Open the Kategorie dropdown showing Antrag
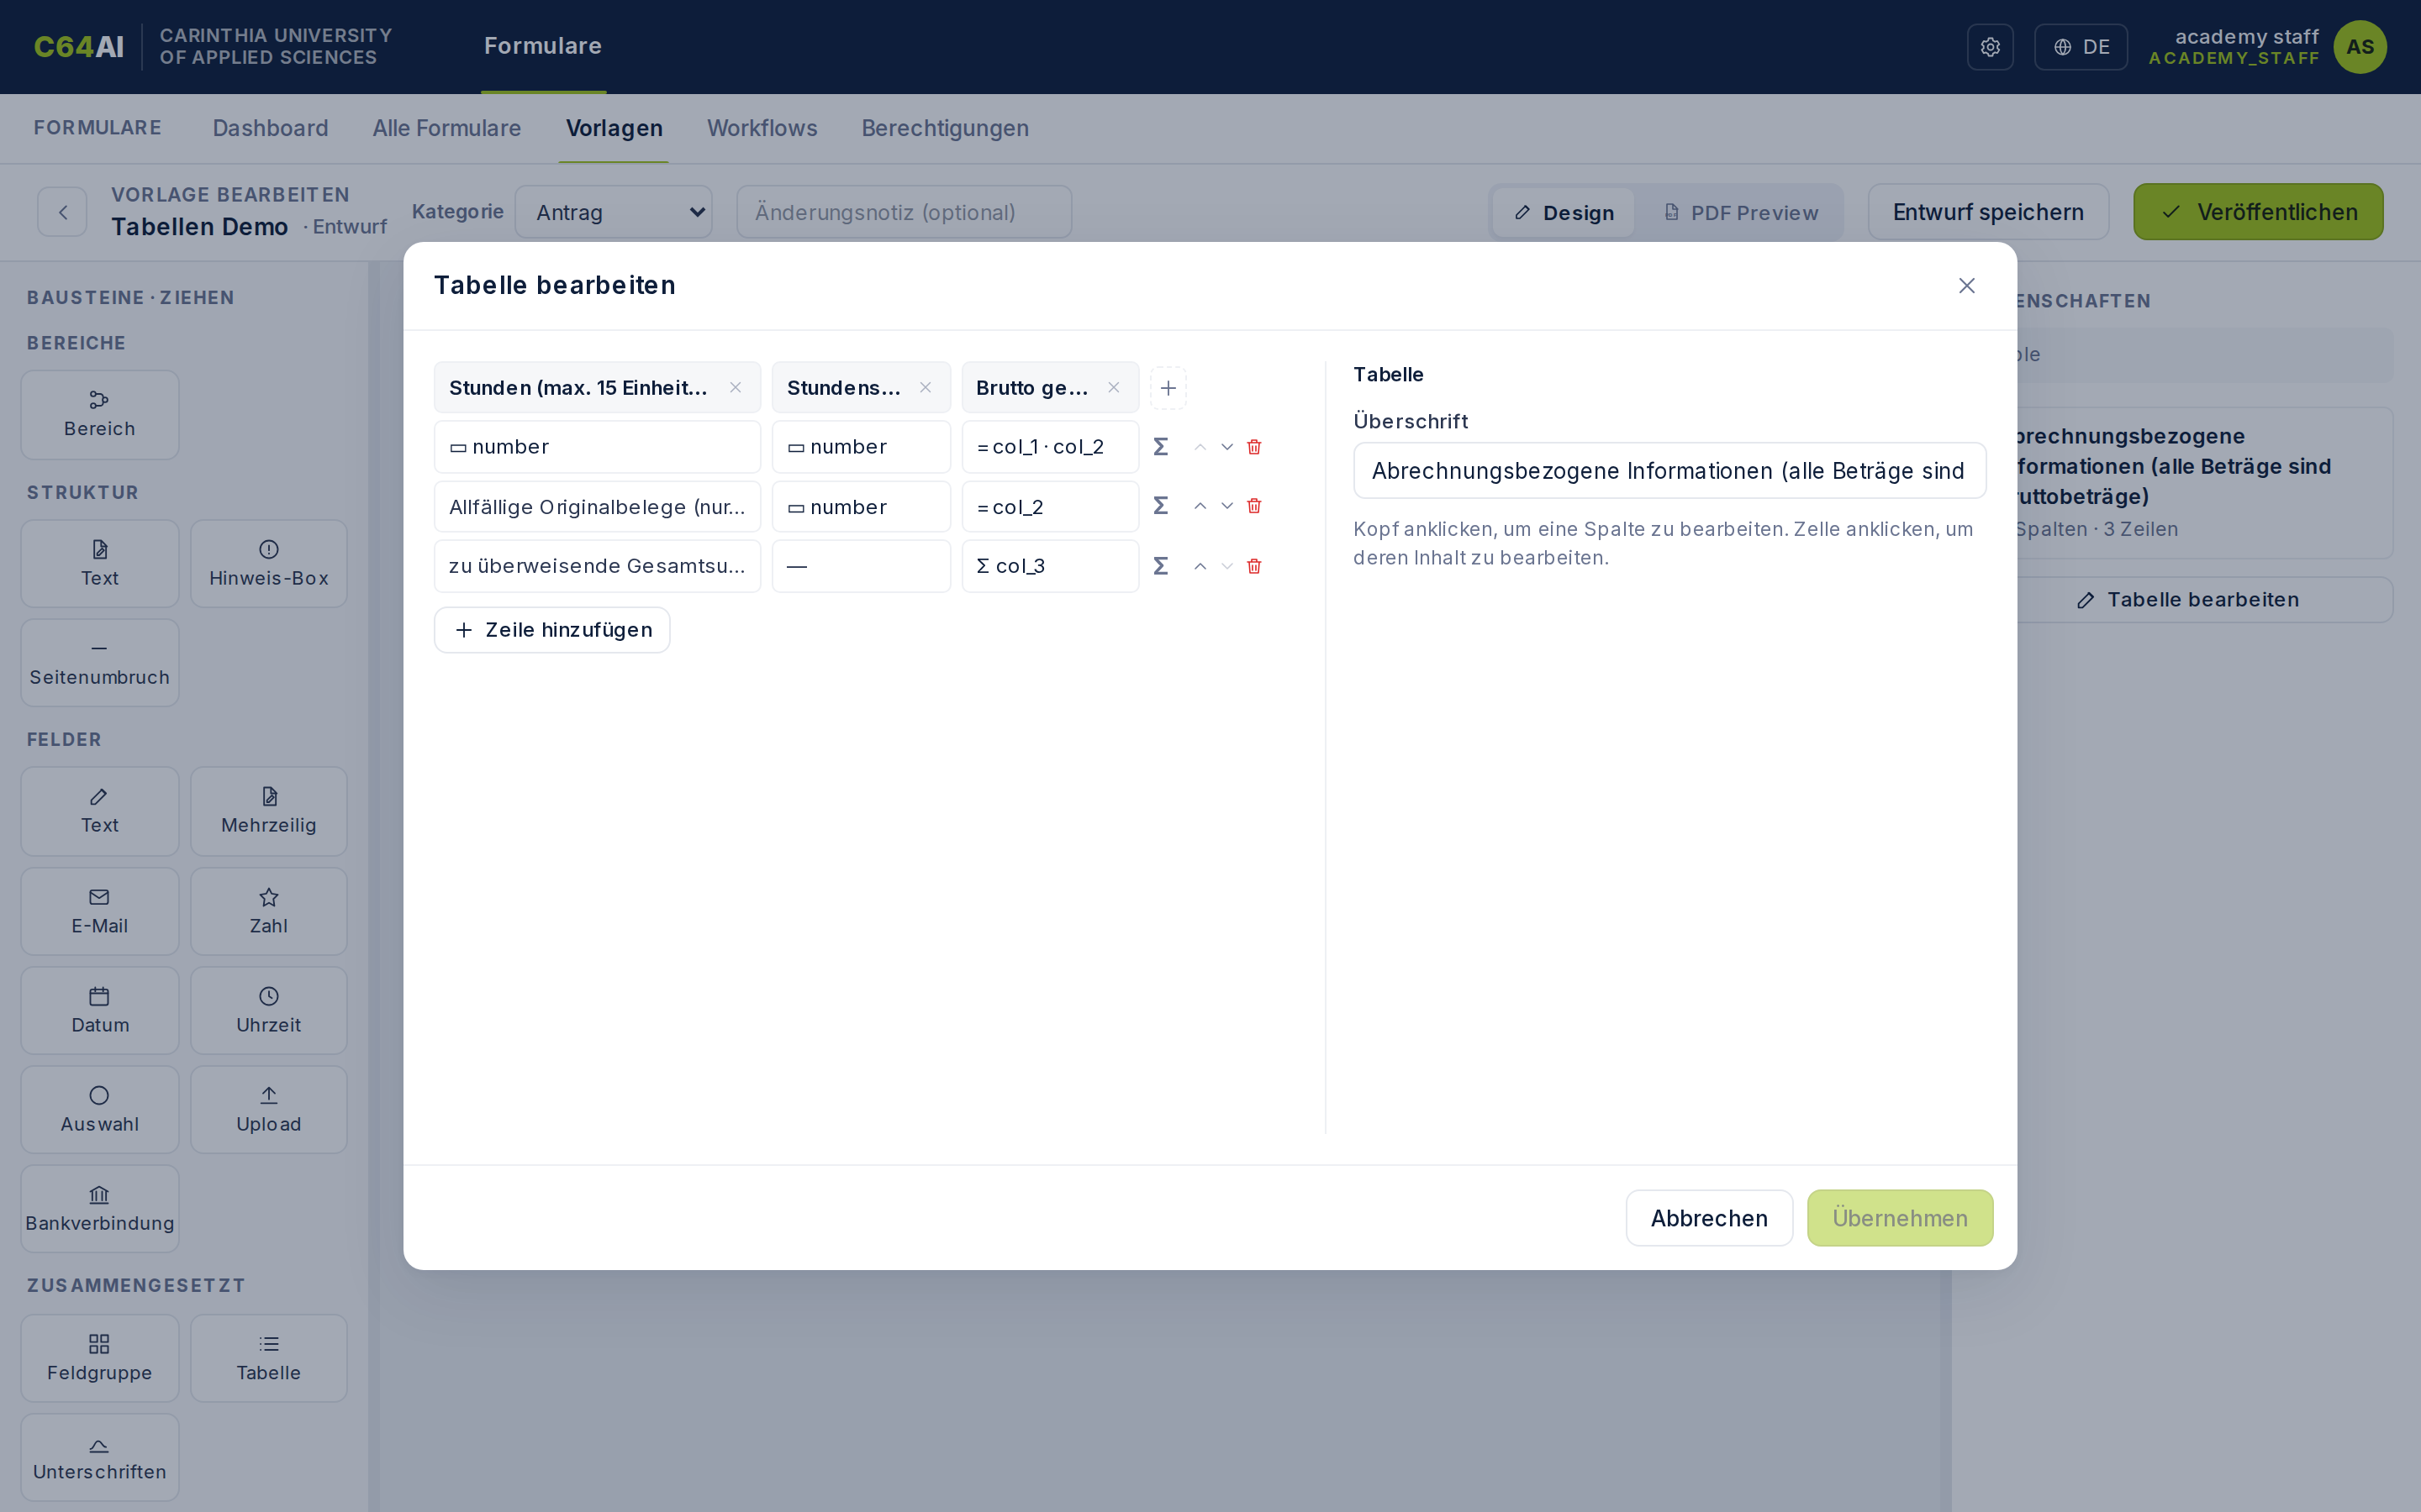 point(614,212)
